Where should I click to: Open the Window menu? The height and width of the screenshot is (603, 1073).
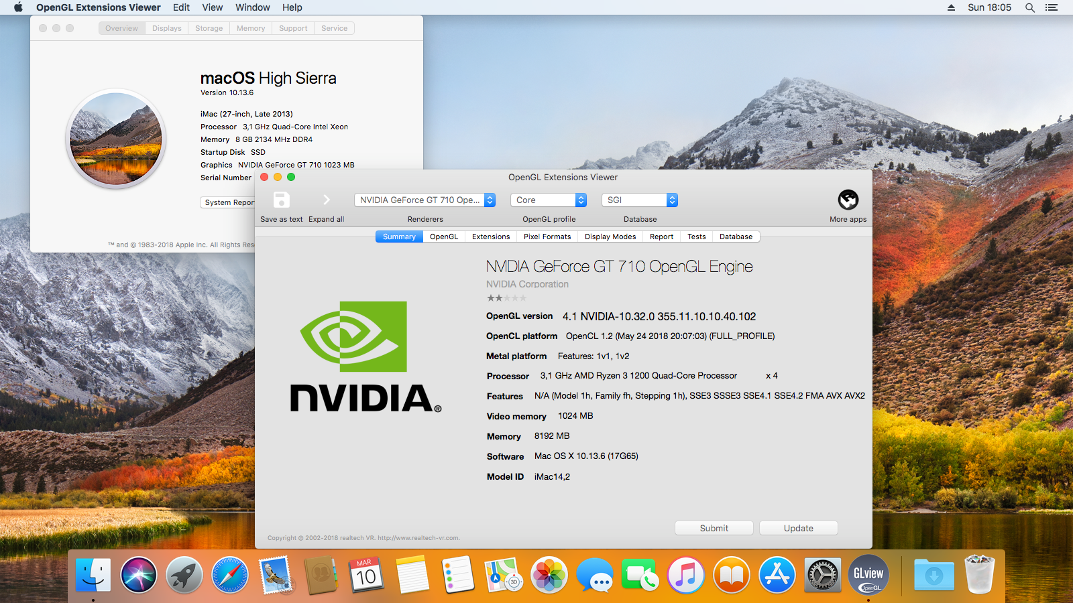pos(253,7)
